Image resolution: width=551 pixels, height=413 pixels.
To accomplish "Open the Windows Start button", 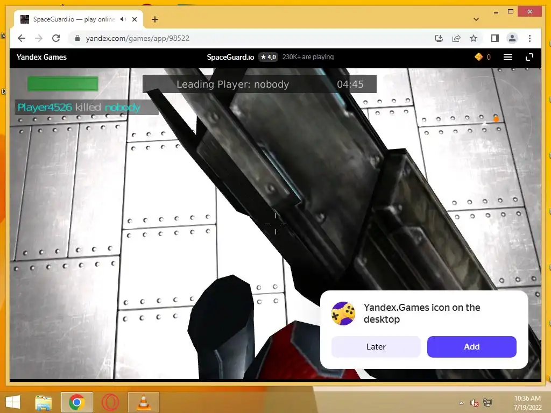I will (x=13, y=402).
